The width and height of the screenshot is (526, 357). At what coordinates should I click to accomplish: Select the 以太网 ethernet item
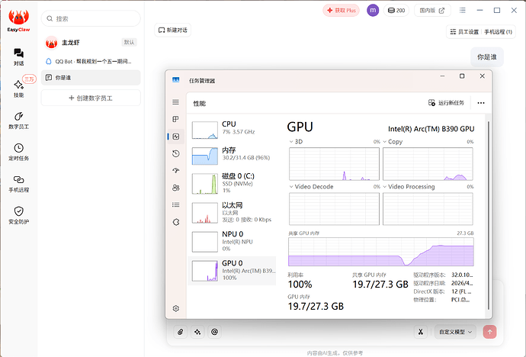pyautogui.click(x=233, y=212)
